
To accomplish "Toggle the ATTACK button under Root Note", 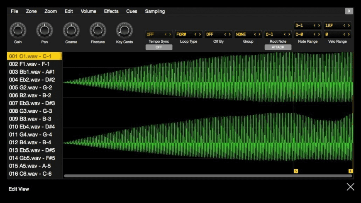I will [278, 47].
